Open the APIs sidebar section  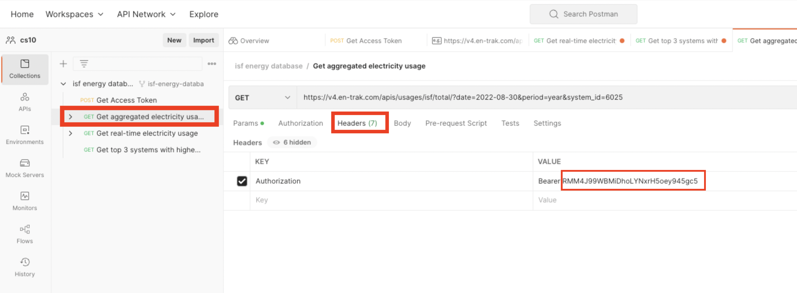25,102
